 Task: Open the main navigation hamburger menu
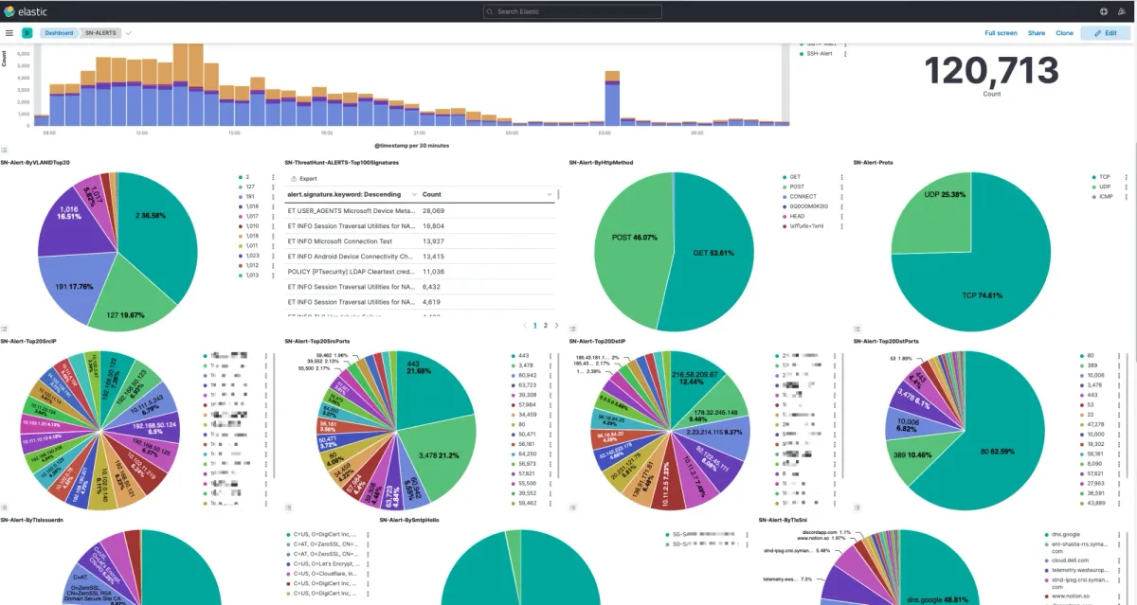(9, 32)
